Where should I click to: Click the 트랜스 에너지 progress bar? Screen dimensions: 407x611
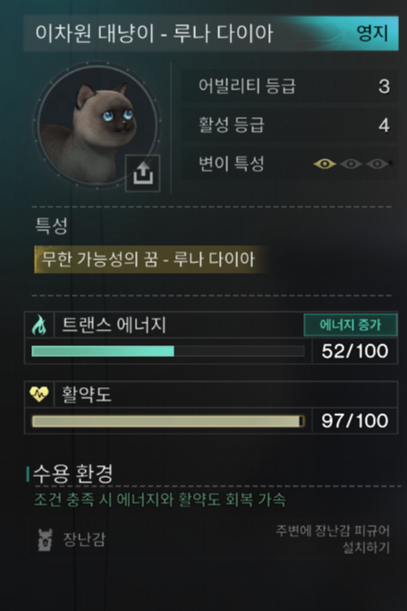coord(168,351)
